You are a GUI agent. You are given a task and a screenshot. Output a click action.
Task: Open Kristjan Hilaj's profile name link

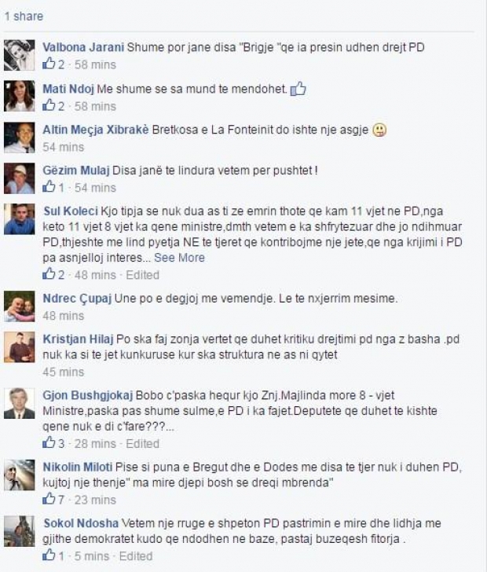coord(78,339)
